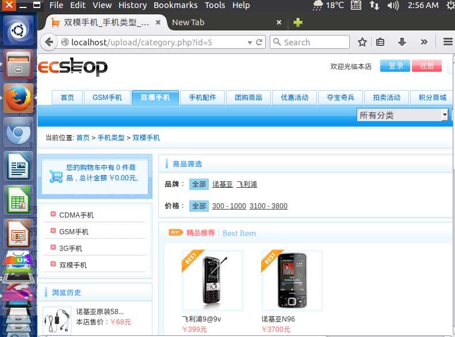455x337 pixels.
Task: Select 全部 in the price filter
Action: click(x=199, y=206)
